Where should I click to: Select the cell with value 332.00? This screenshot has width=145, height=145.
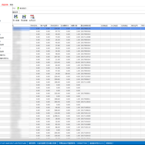coord(55,93)
